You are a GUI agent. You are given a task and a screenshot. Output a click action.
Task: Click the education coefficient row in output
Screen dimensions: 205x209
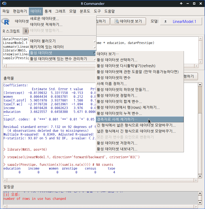tap(49, 112)
